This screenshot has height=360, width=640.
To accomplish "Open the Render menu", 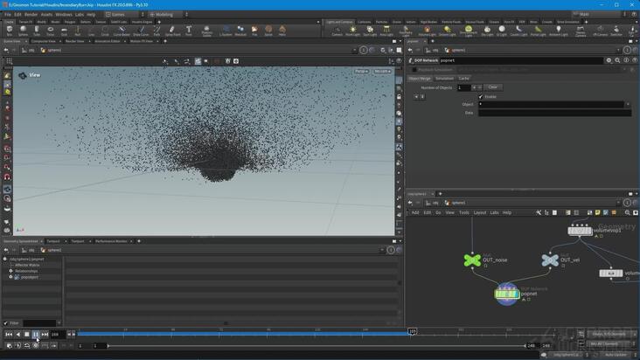I will coord(31,14).
